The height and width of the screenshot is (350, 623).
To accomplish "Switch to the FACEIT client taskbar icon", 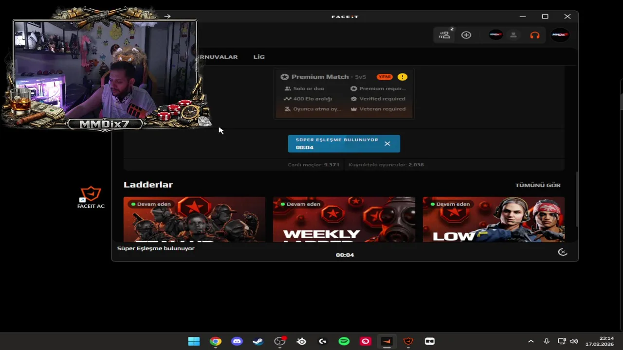I will tap(387, 341).
